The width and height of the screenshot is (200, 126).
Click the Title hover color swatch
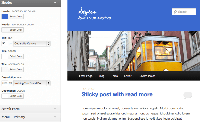click(x=5, y=70)
